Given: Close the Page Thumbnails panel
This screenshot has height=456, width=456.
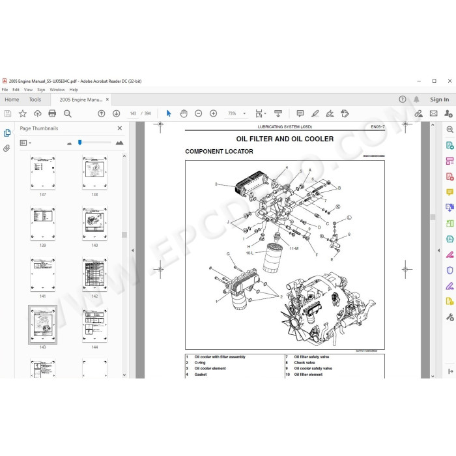Looking at the screenshot, I should pos(119,128).
